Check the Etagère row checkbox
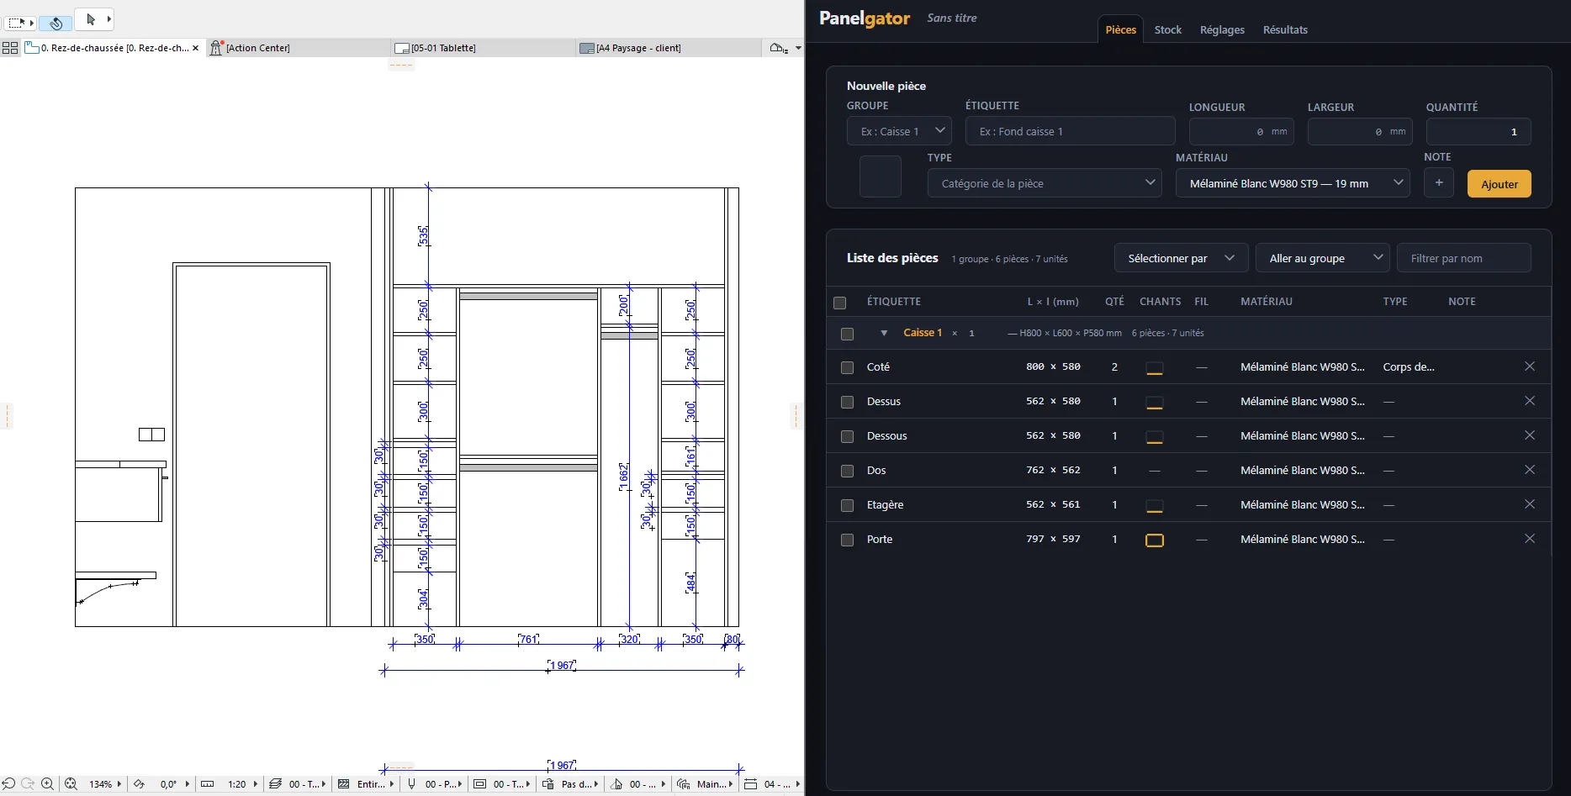The width and height of the screenshot is (1571, 796). 847,505
